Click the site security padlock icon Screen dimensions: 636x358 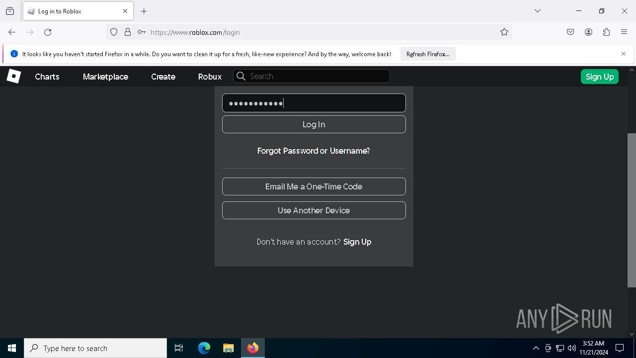pyautogui.click(x=128, y=32)
